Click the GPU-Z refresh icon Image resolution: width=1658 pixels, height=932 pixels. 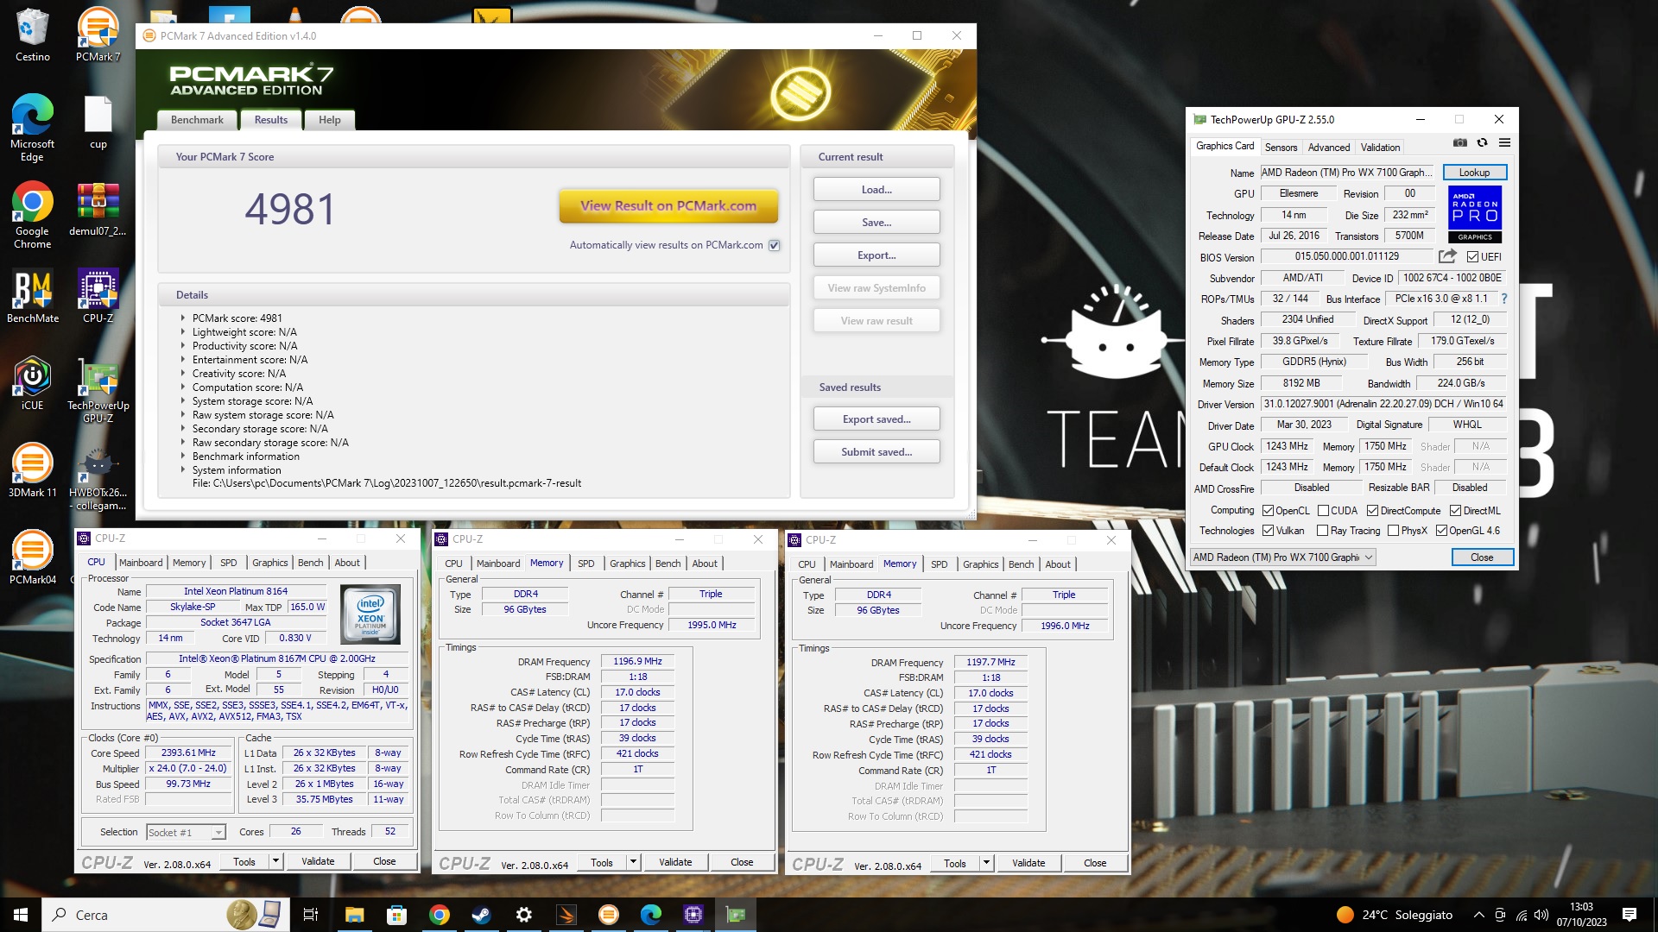(x=1482, y=143)
